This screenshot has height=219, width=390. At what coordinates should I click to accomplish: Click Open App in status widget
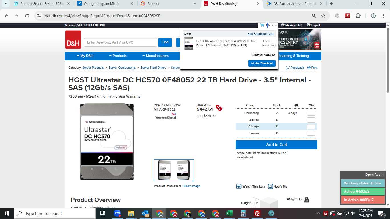point(375,175)
